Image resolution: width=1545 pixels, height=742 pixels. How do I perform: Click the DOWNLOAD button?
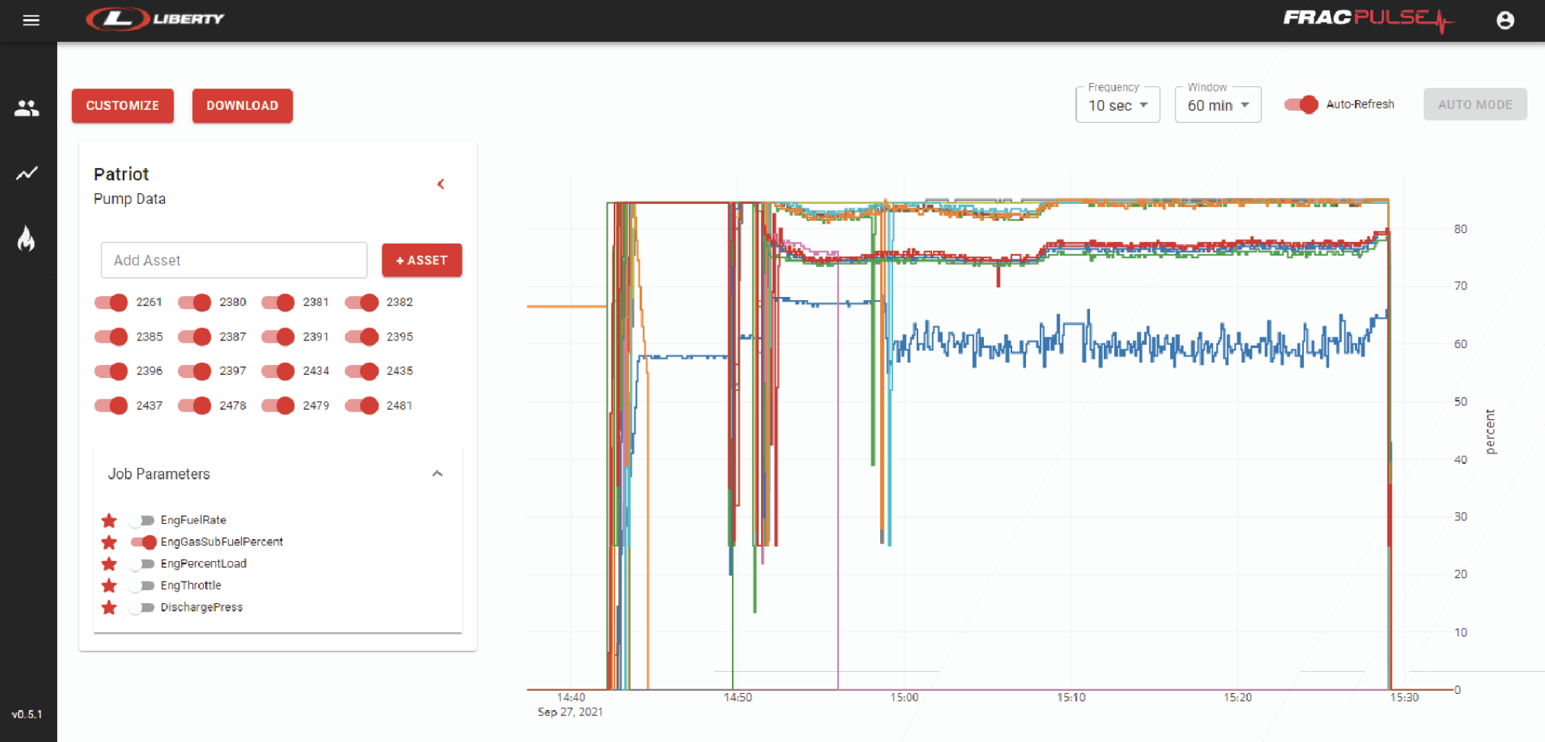[242, 105]
